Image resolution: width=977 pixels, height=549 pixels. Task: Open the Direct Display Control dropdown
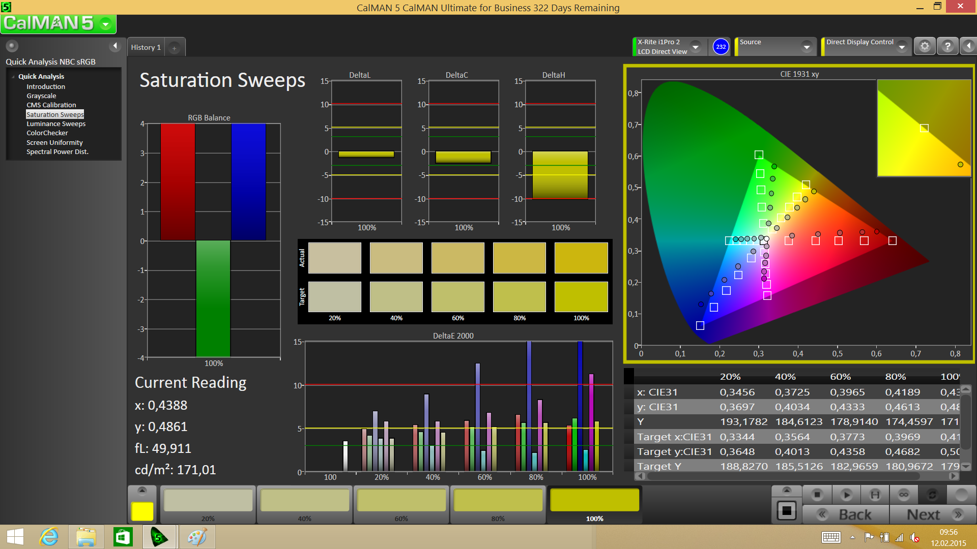pyautogui.click(x=902, y=47)
